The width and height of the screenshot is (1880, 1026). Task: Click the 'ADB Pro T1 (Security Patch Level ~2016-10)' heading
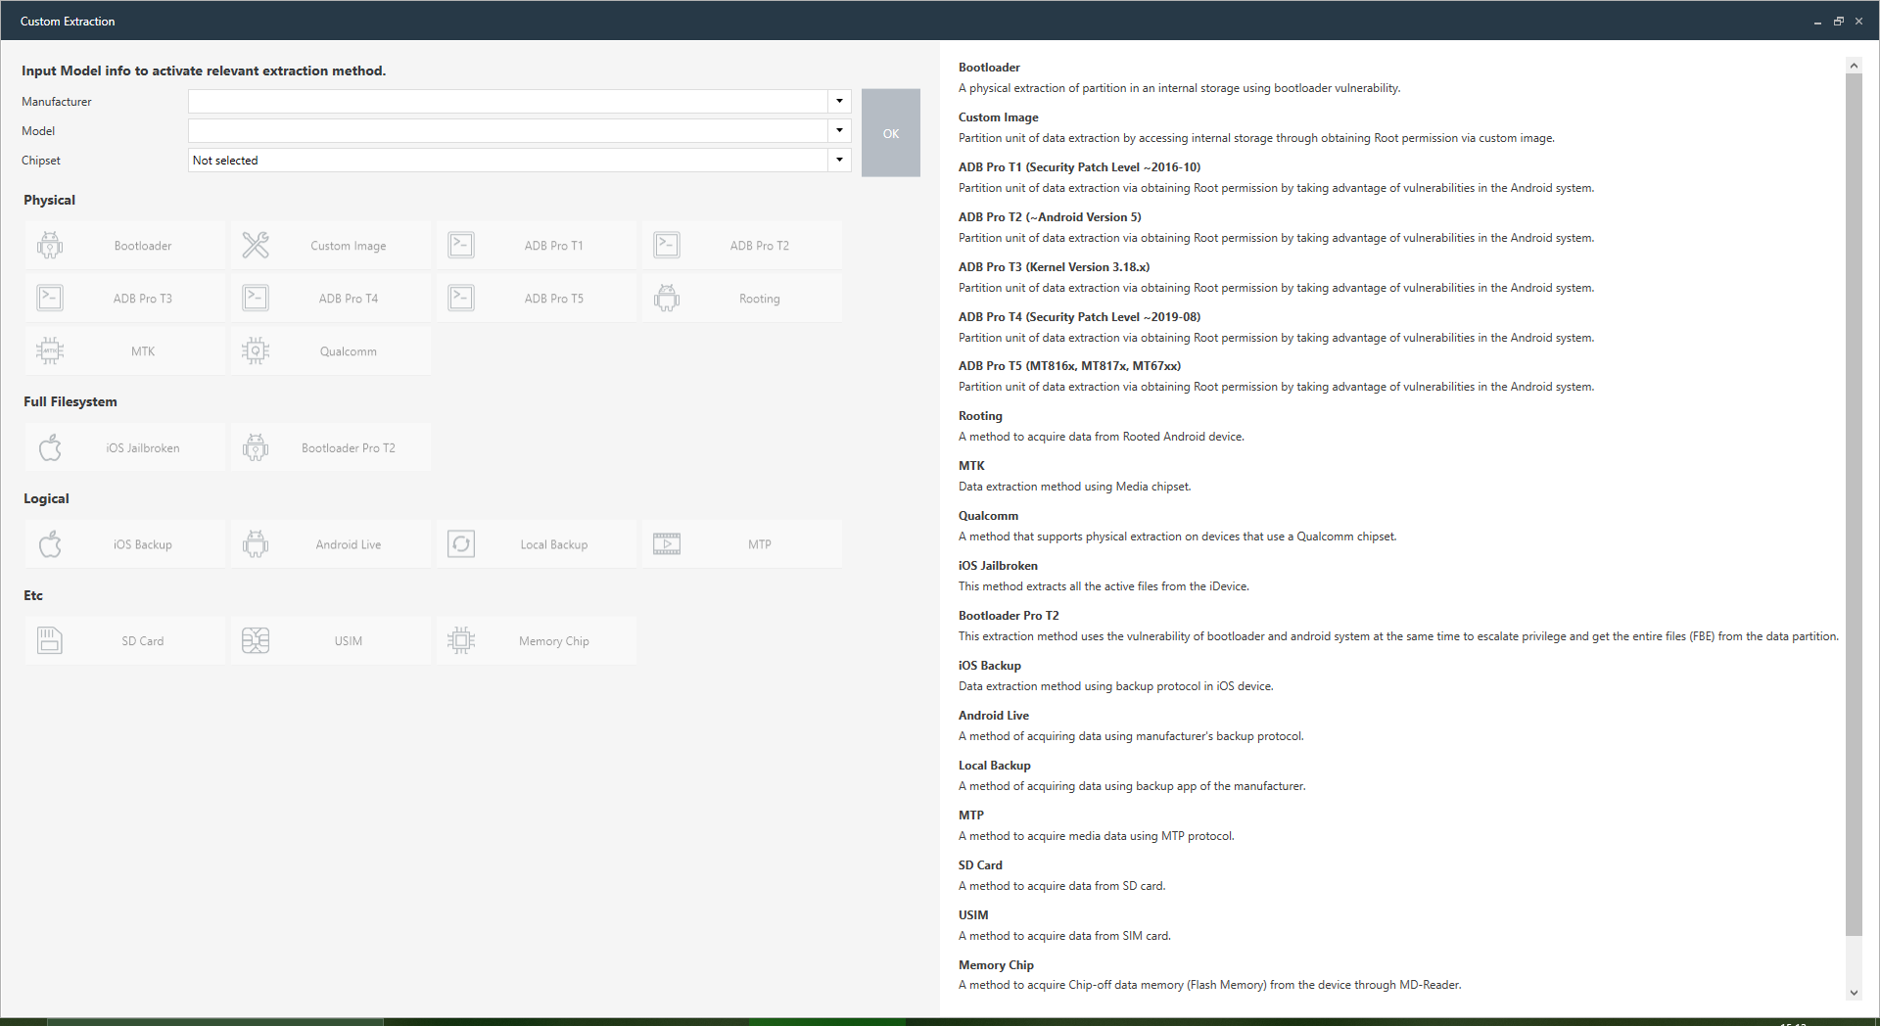[1079, 166]
